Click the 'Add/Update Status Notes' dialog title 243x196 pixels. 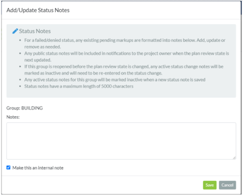[38, 10]
